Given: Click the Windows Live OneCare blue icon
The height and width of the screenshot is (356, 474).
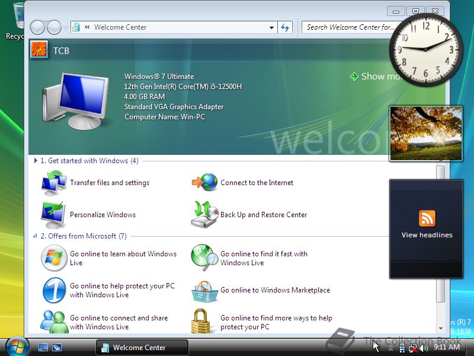Looking at the screenshot, I should [54, 290].
